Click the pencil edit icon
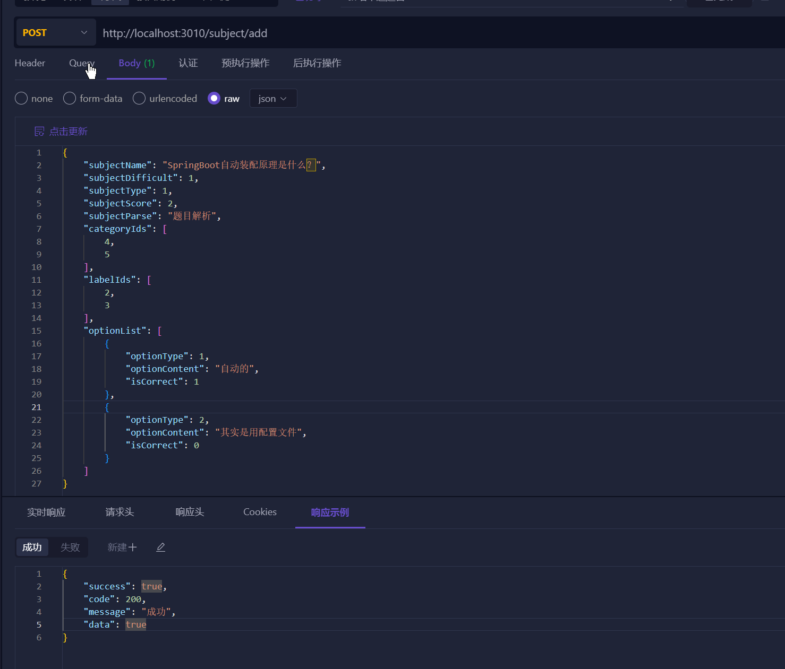785x669 pixels. (x=161, y=547)
